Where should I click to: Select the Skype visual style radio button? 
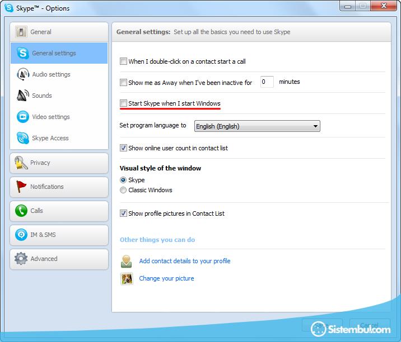(123, 180)
